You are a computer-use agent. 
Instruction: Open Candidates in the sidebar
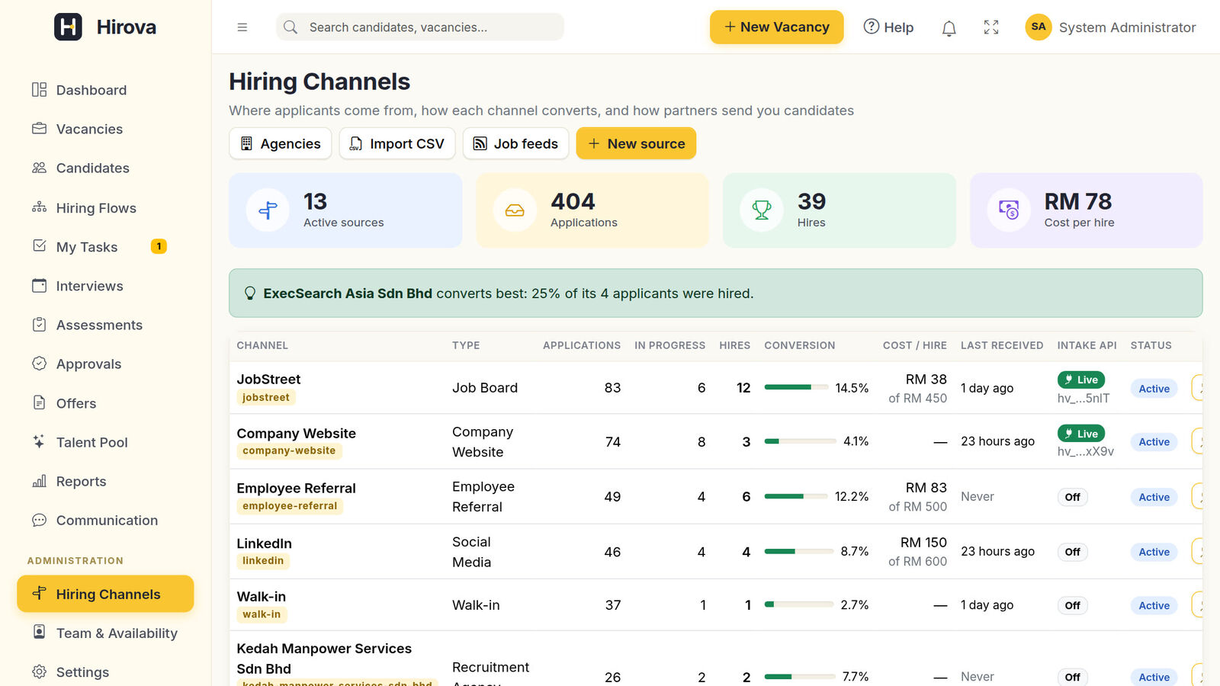pos(105,168)
